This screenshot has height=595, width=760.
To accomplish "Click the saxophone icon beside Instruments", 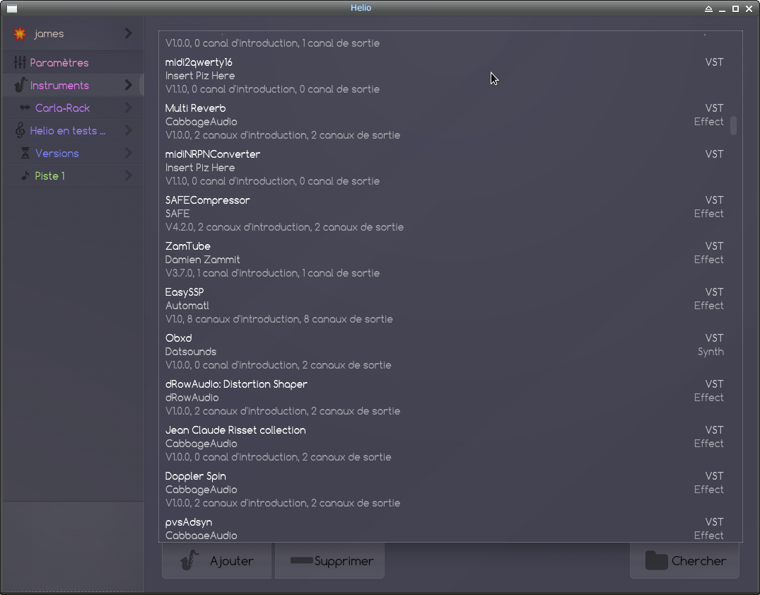I will point(21,86).
